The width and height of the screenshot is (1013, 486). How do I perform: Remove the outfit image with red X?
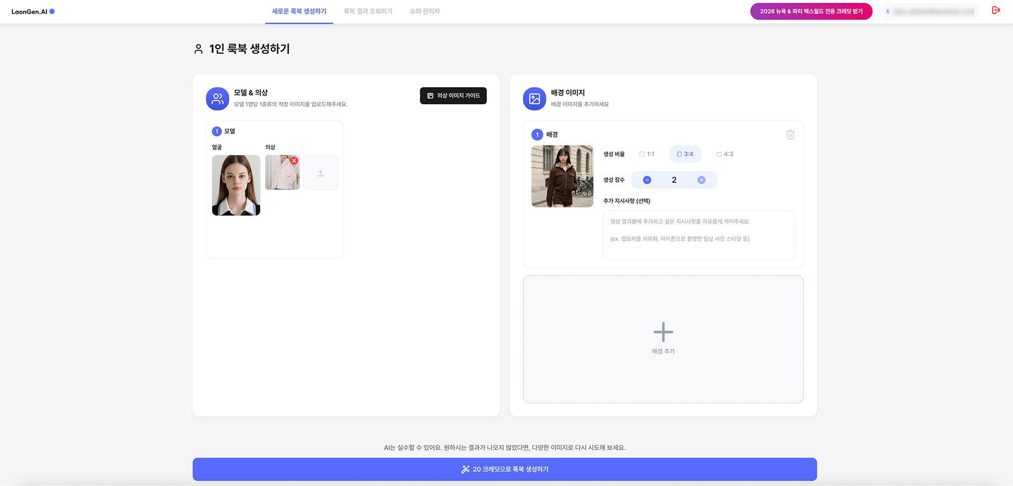[294, 161]
